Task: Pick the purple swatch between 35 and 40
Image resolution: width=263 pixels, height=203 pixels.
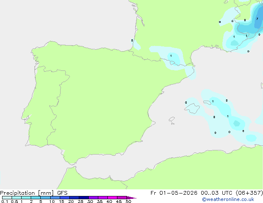Action: [x=103, y=198]
